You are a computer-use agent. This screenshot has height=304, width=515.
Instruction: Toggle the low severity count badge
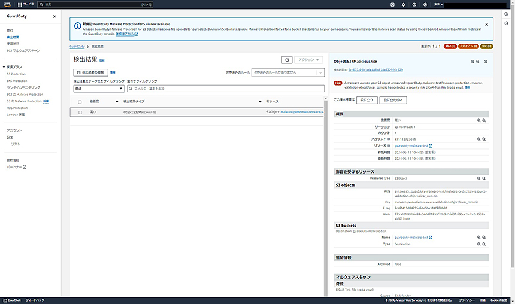coord(487,46)
